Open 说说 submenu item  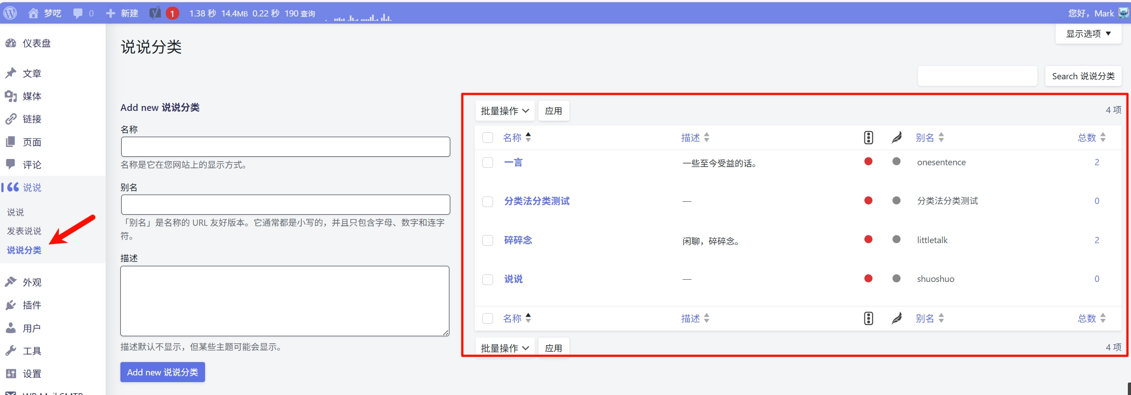coord(16,212)
